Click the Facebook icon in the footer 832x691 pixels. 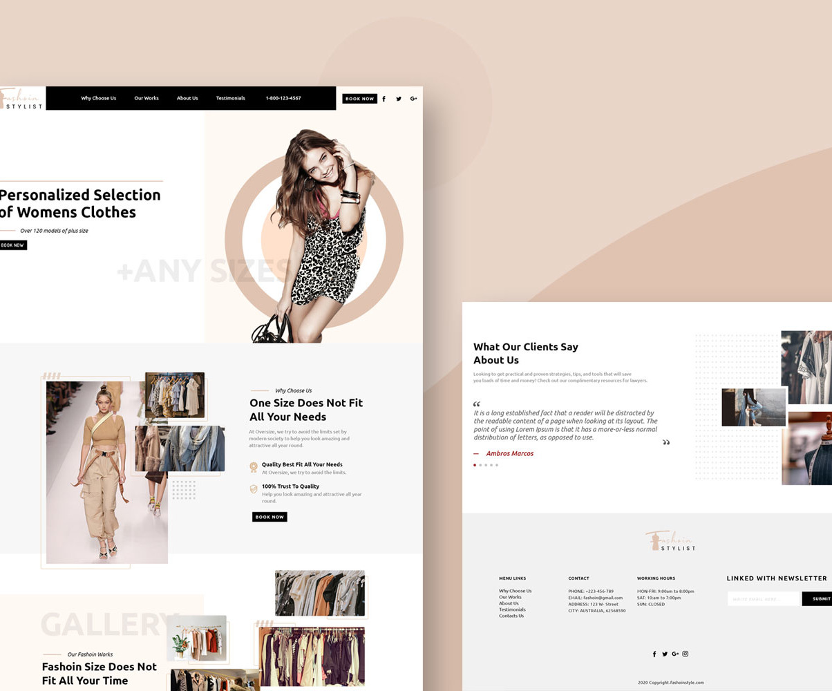[x=654, y=654]
